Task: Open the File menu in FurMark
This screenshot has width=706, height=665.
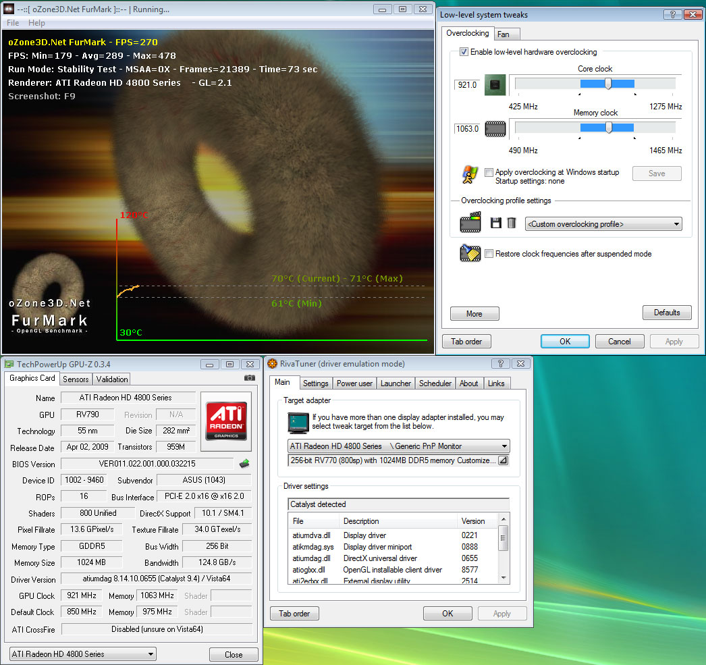Action: (13, 23)
